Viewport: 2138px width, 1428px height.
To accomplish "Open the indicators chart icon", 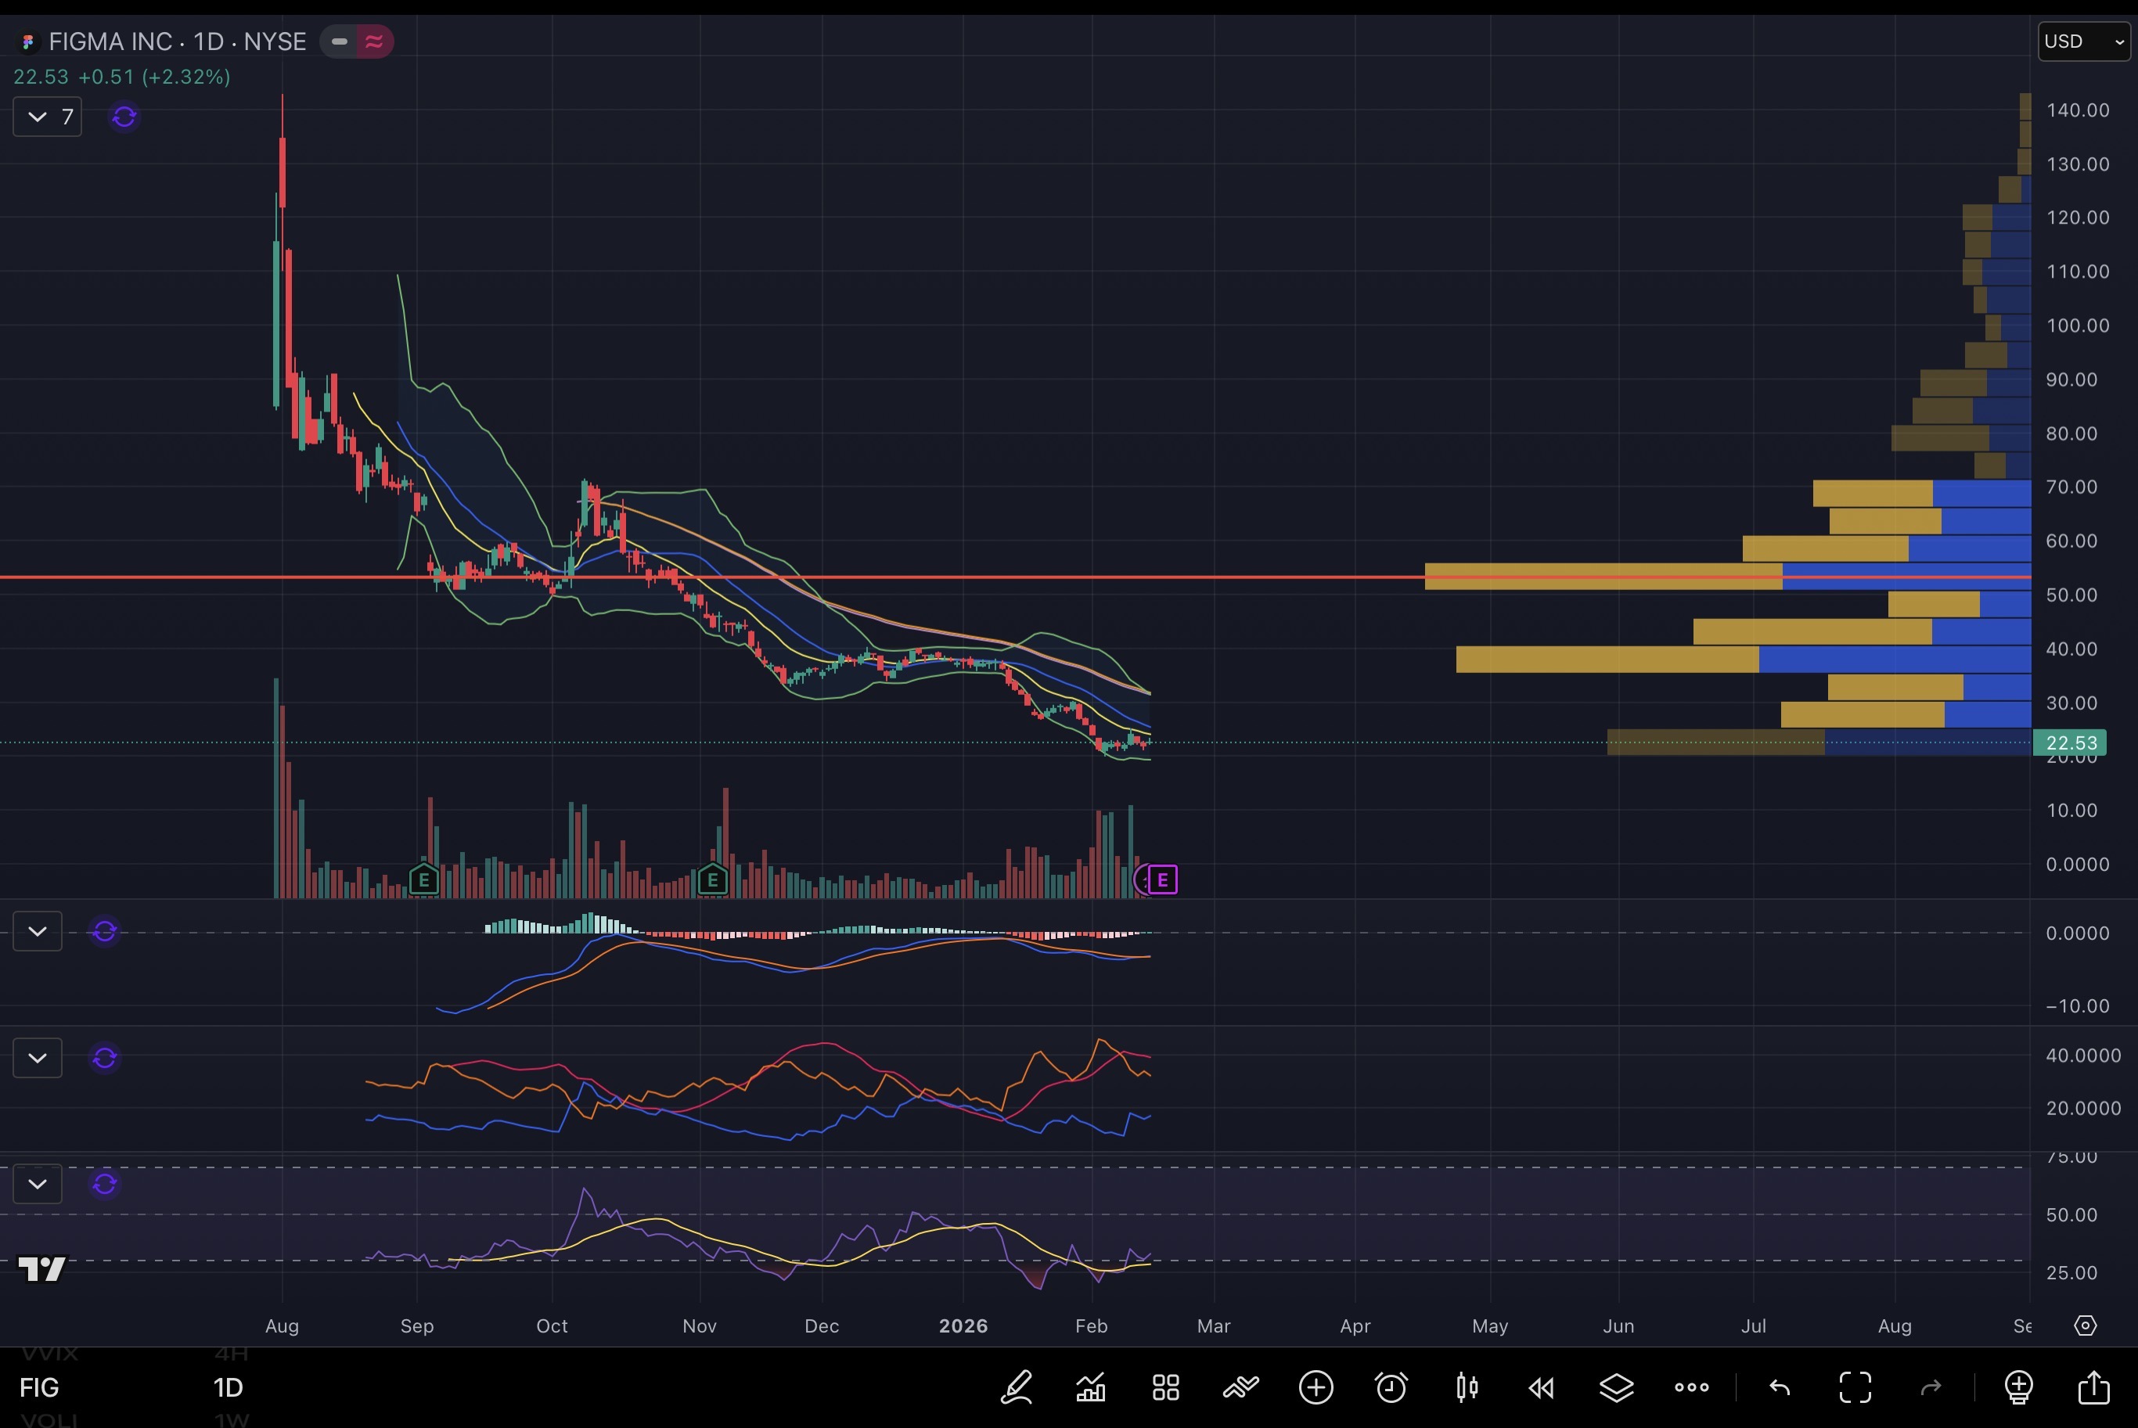I will 1091,1387.
